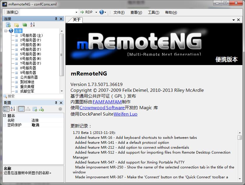
Task: Select 成都空军 in the connection tree
Action: tap(27, 91)
